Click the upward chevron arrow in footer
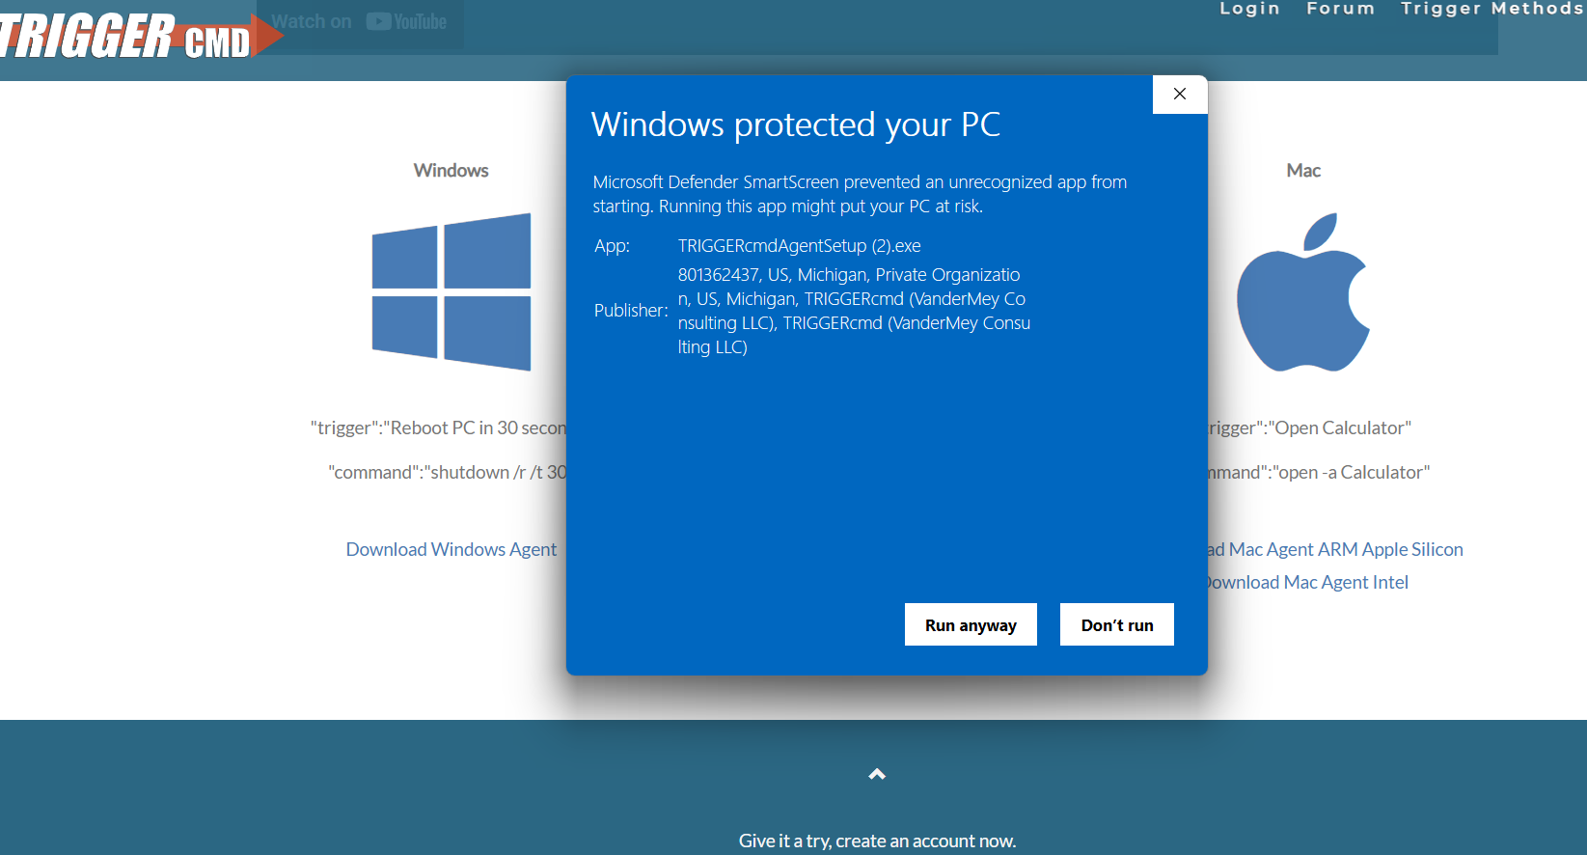1587x855 pixels. pyautogui.click(x=877, y=774)
